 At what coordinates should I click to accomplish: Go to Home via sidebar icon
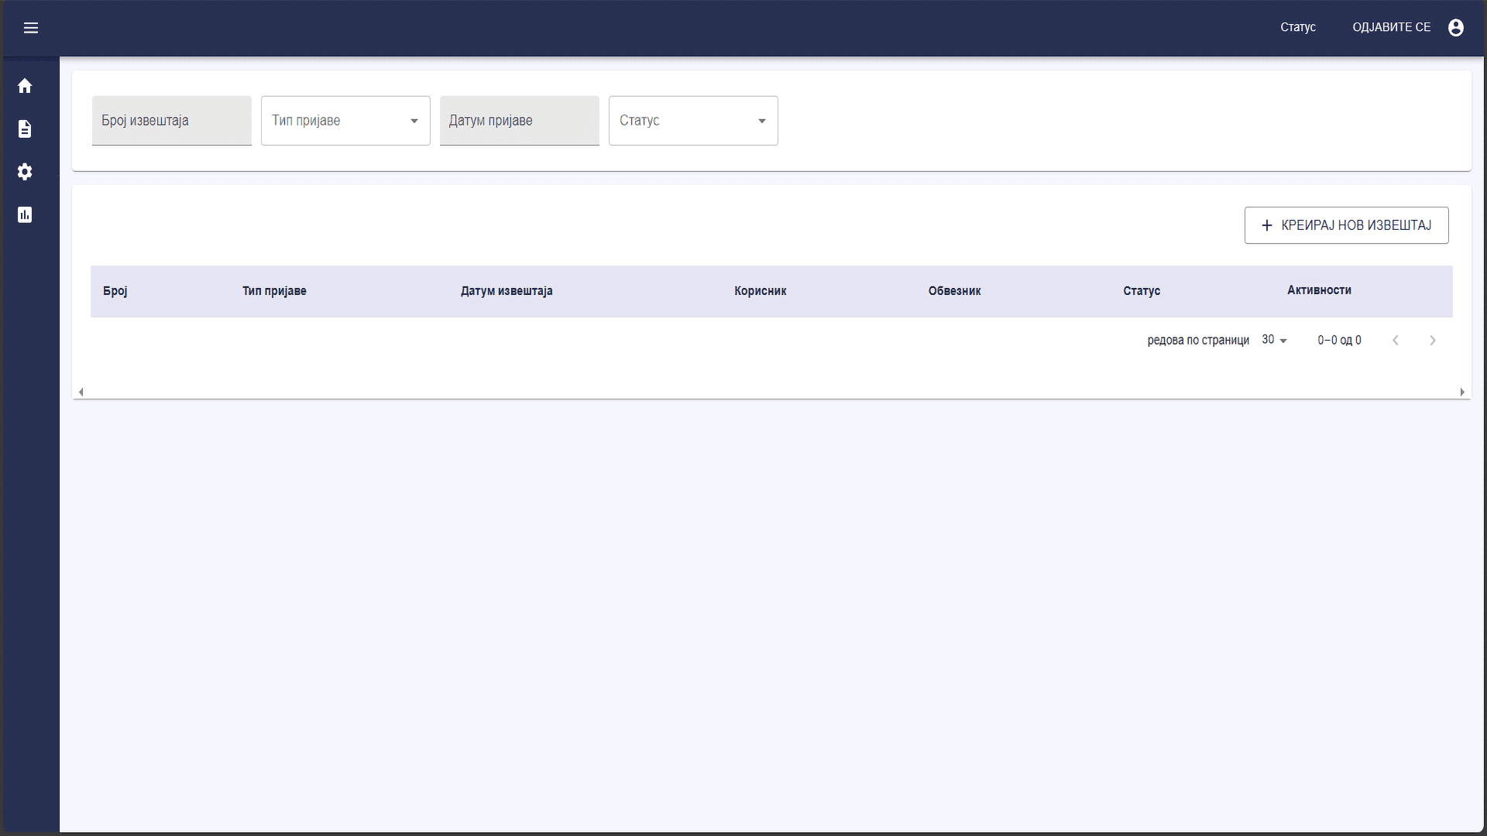click(x=25, y=86)
